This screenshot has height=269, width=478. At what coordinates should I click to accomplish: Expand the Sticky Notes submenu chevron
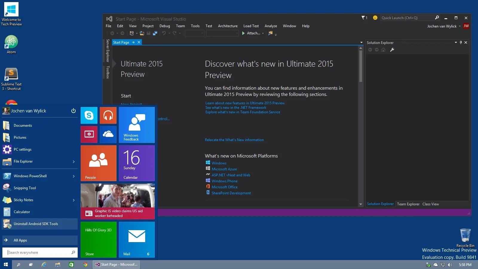coord(73,200)
